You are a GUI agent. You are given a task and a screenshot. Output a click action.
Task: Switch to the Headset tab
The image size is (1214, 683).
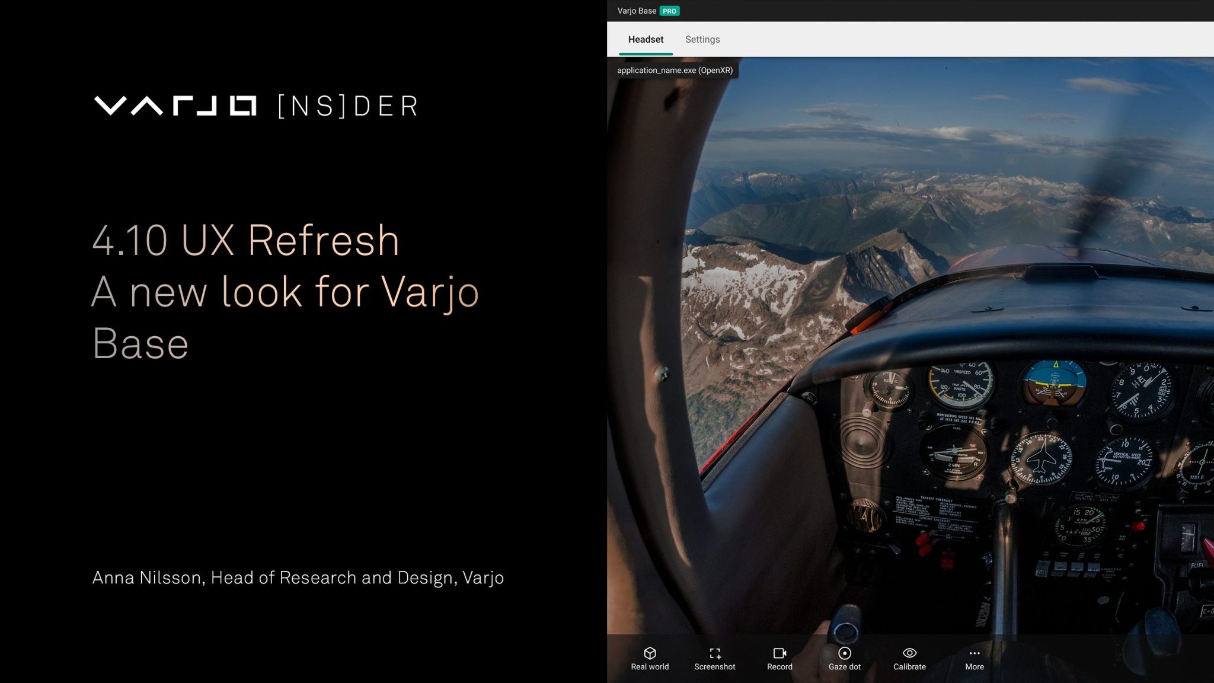click(646, 39)
